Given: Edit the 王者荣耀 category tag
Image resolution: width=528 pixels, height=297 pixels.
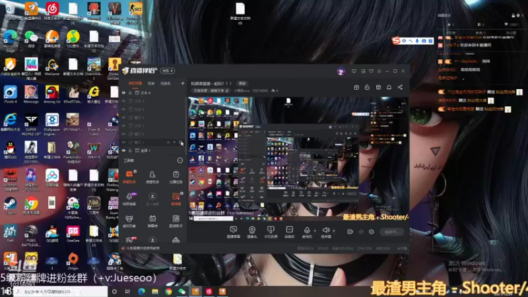Looking at the screenshot, I should click(211, 90).
